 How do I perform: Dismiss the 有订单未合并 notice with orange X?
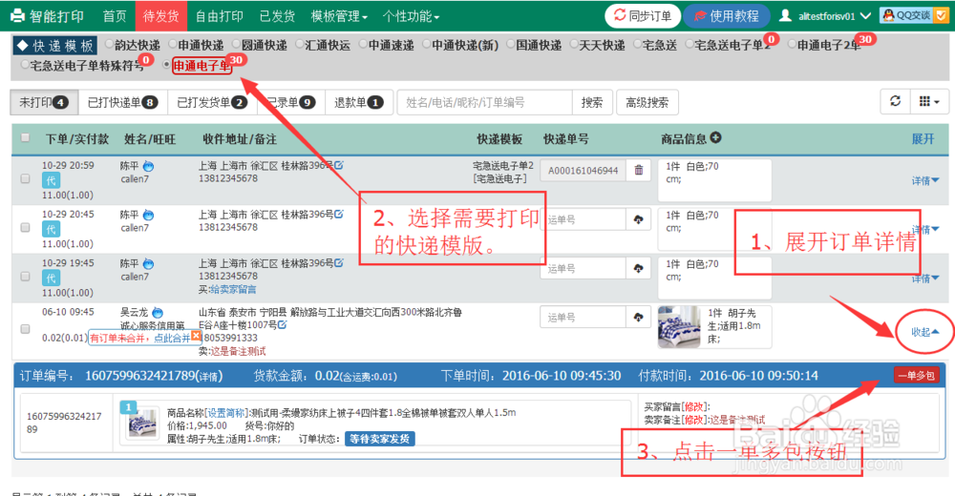pyautogui.click(x=196, y=336)
